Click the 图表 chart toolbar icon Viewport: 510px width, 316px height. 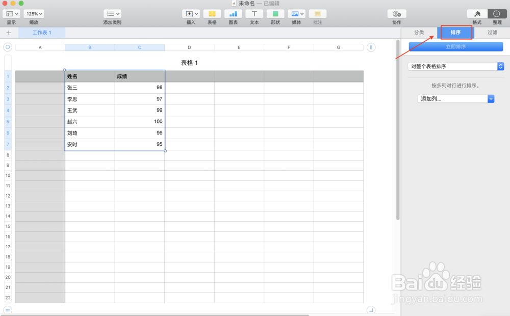pos(233,14)
